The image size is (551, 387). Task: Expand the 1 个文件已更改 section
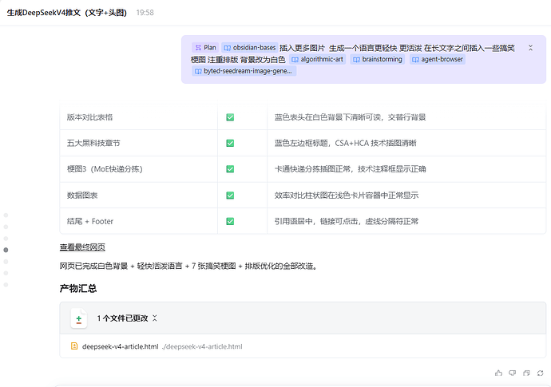pos(155,318)
